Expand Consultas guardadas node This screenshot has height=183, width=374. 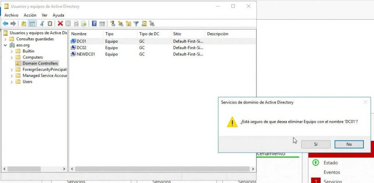(x=5, y=39)
